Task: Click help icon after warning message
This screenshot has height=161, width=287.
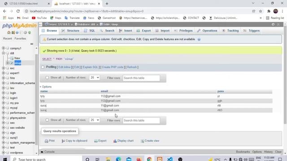Action: click(199, 39)
